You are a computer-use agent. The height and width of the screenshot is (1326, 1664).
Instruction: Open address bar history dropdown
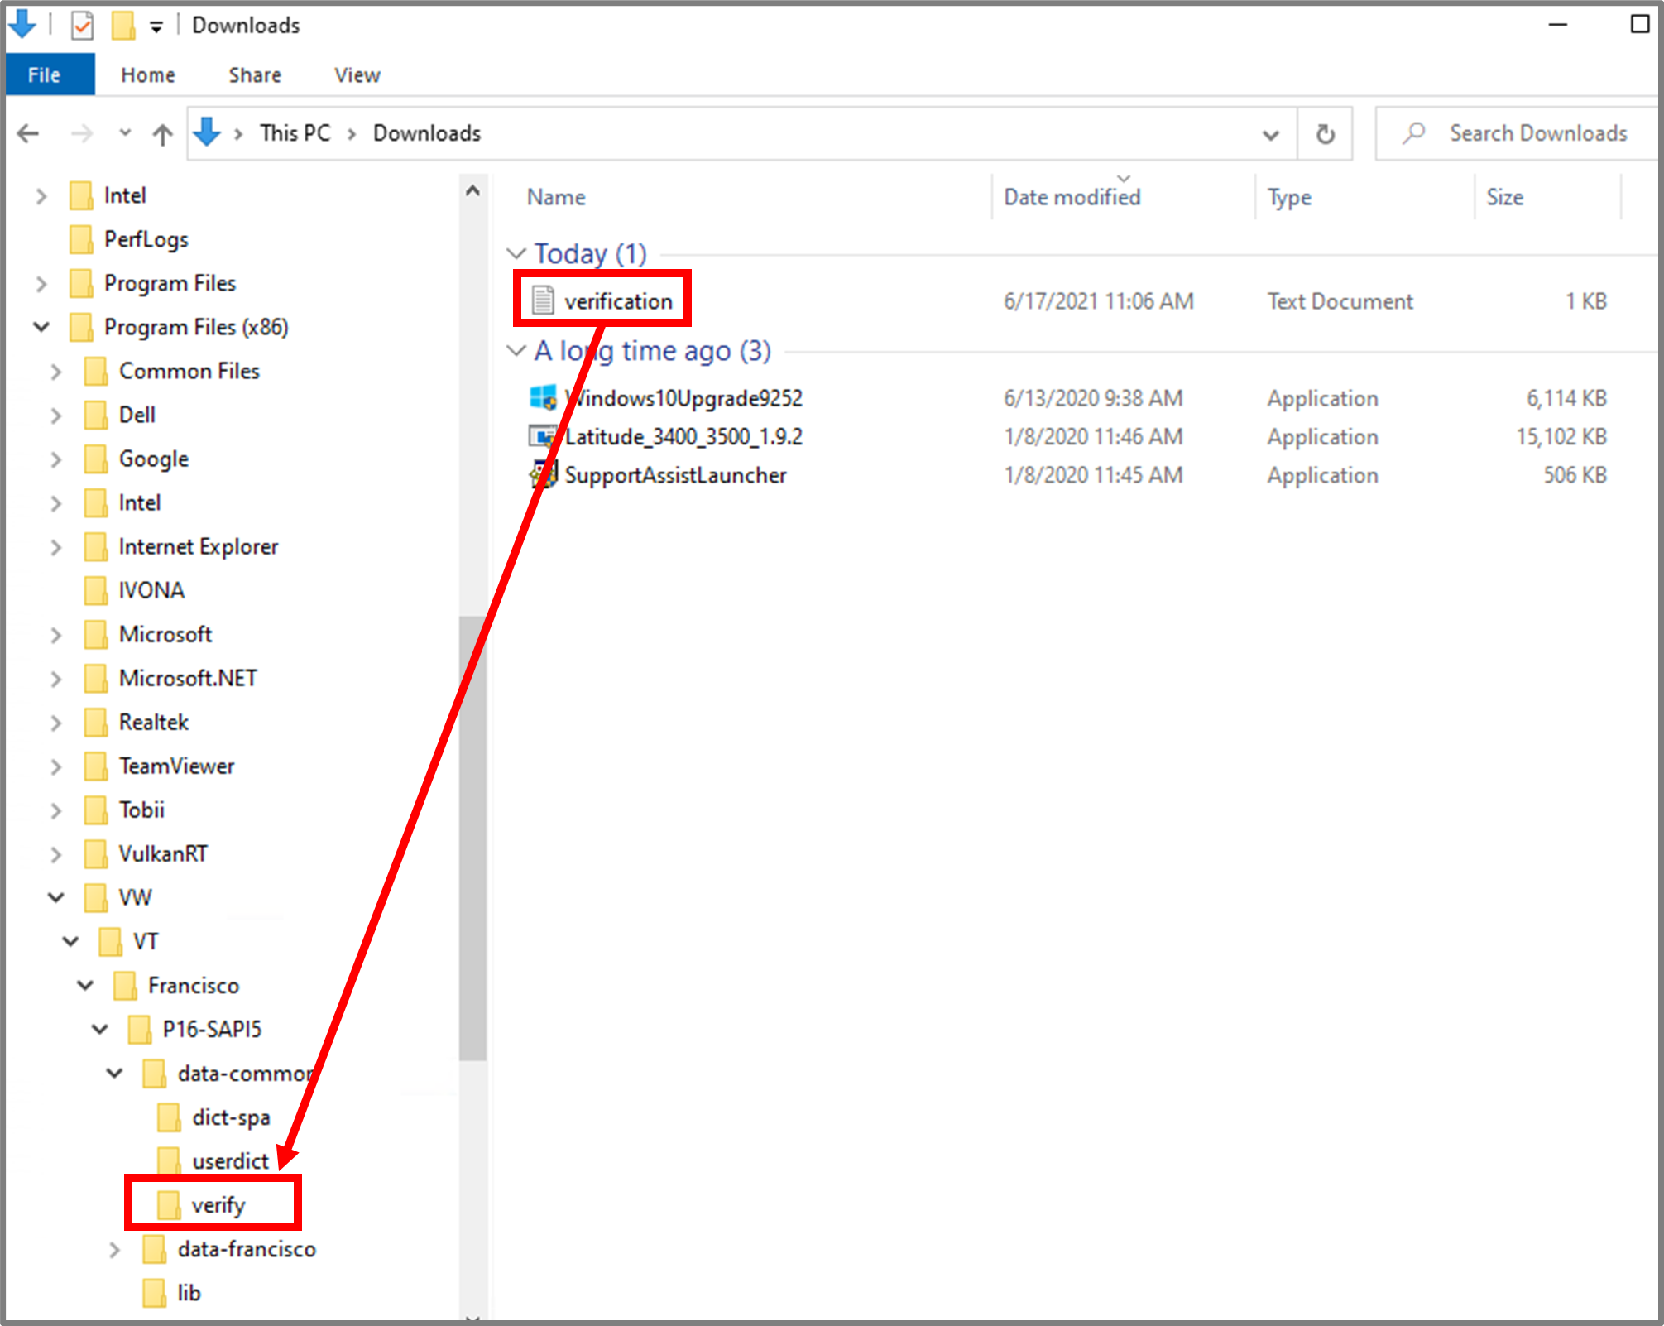pos(1270,134)
